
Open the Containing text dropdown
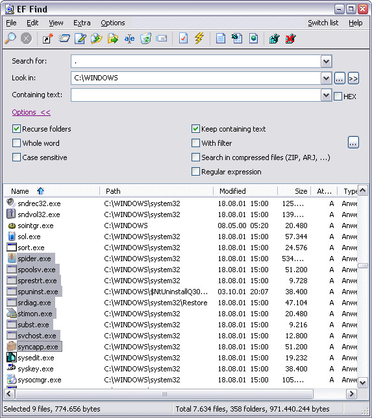[x=326, y=95]
